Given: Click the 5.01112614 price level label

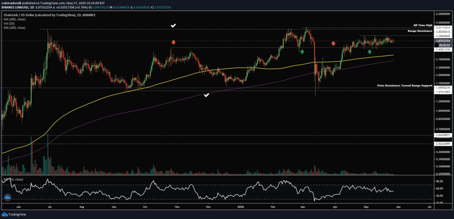Looking at the screenshot, I should [x=442, y=26].
